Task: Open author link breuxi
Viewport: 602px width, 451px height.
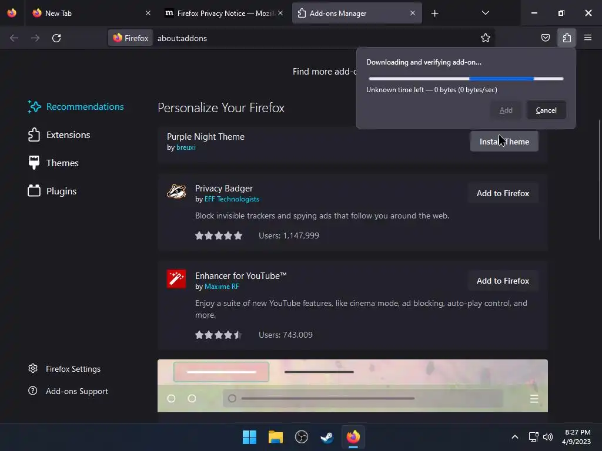Action: click(186, 147)
